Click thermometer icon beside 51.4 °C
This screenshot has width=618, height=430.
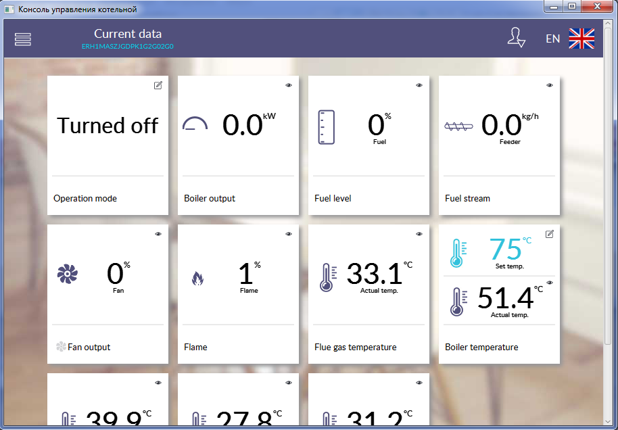point(458,302)
